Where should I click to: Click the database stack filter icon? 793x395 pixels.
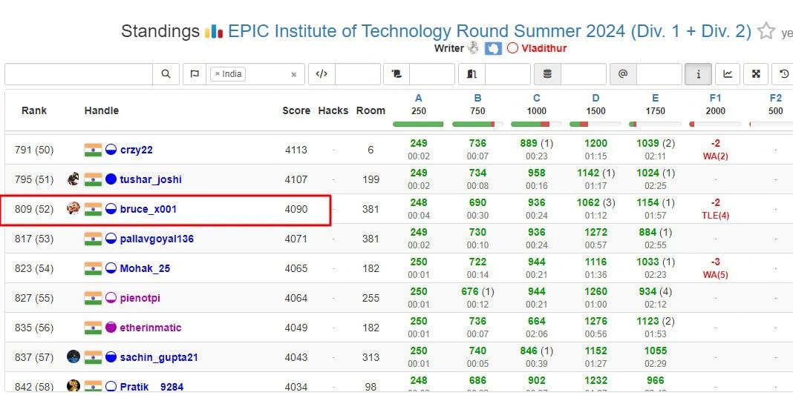click(547, 74)
